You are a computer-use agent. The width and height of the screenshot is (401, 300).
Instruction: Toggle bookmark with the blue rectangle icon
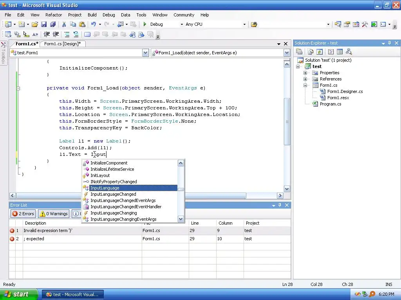pyautogui.click(x=87, y=34)
